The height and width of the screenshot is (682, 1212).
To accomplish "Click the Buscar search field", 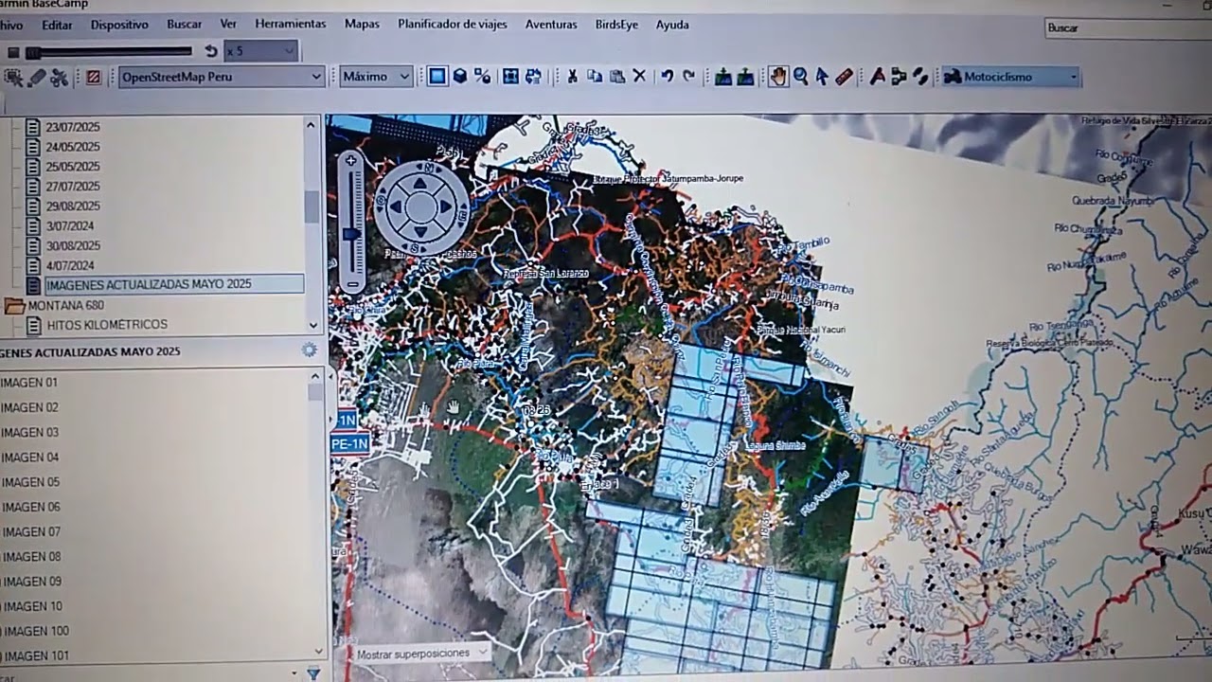I will click(1127, 28).
